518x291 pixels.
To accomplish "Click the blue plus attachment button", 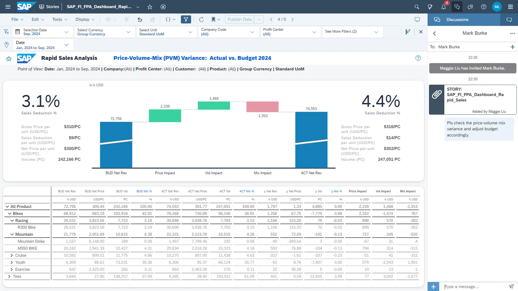I will (x=433, y=287).
